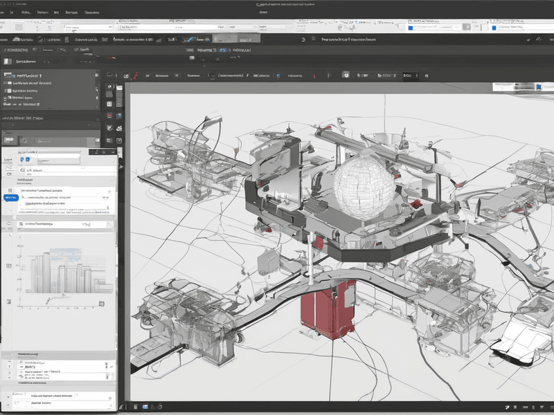This screenshot has width=554, height=415.
Task: Click the highlighted square icon in viewport toolbar
Action: tap(346, 75)
